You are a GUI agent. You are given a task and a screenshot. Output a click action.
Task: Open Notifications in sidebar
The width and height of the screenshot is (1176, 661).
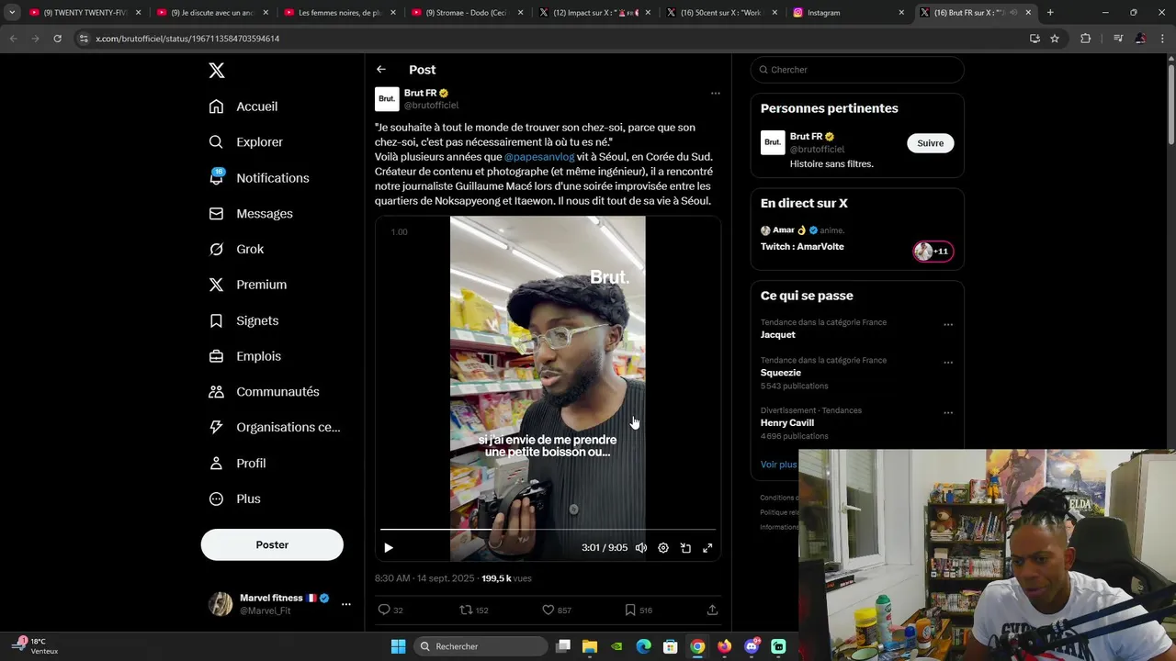pyautogui.click(x=259, y=178)
